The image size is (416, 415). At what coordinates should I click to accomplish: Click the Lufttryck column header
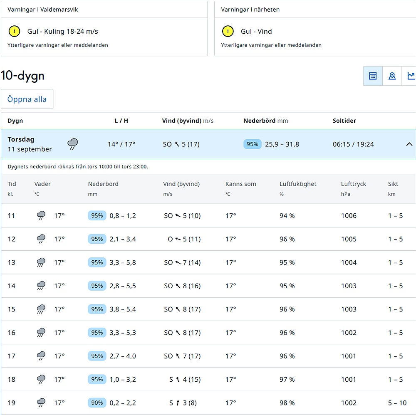[353, 184]
